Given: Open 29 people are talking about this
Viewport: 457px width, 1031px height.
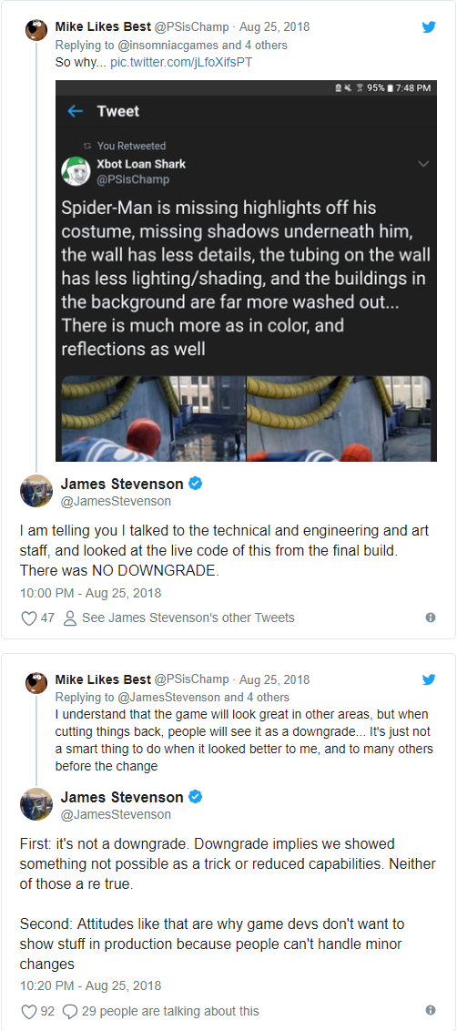Looking at the screenshot, I should pyautogui.click(x=170, y=1011).
